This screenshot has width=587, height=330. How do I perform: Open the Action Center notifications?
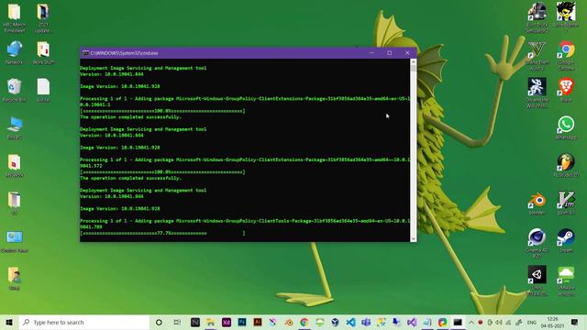(x=575, y=322)
